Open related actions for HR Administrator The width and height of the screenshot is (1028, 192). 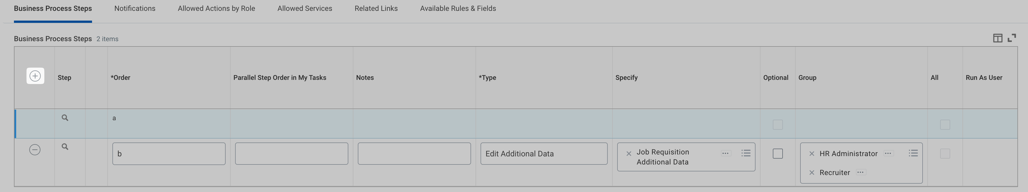[x=888, y=153]
